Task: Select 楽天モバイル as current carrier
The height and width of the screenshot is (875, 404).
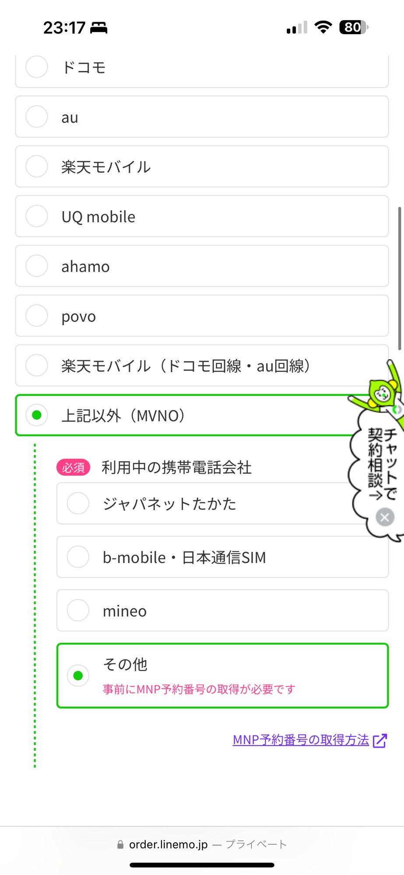Action: (x=37, y=167)
